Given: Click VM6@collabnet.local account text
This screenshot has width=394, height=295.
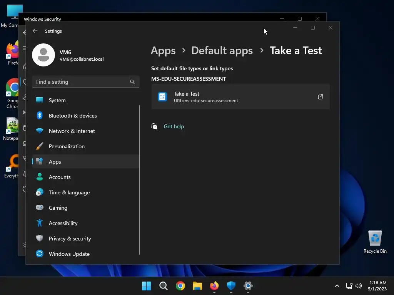Looking at the screenshot, I should coord(82,59).
